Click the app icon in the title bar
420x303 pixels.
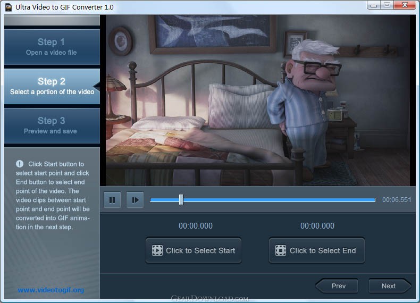[9, 7]
